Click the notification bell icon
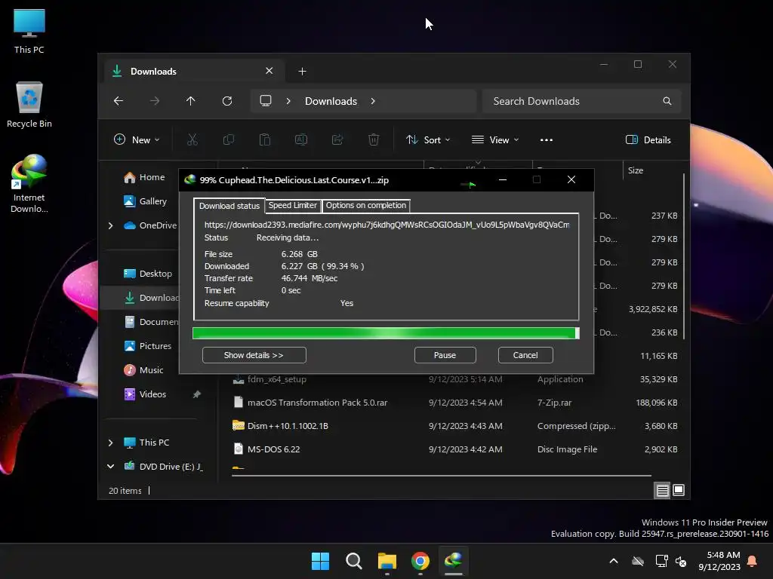This screenshot has width=773, height=579. tap(753, 561)
